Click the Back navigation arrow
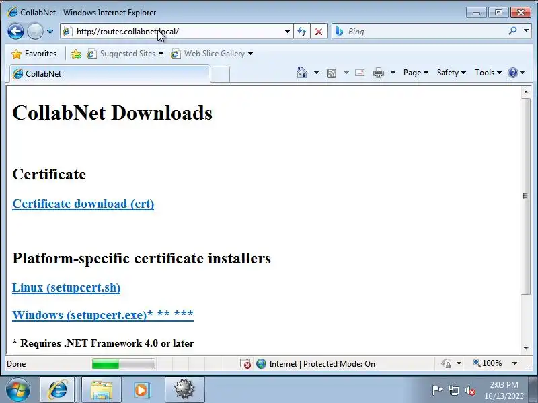This screenshot has width=538, height=403. click(15, 32)
